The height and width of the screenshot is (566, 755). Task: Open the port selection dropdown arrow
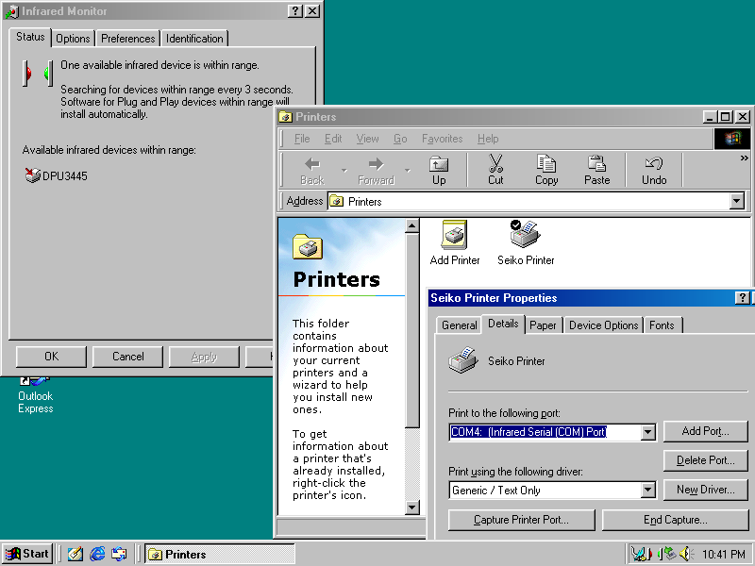tap(648, 432)
